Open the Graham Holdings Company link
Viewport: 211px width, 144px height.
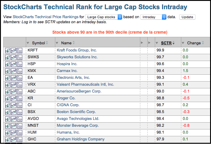[x=81, y=139]
